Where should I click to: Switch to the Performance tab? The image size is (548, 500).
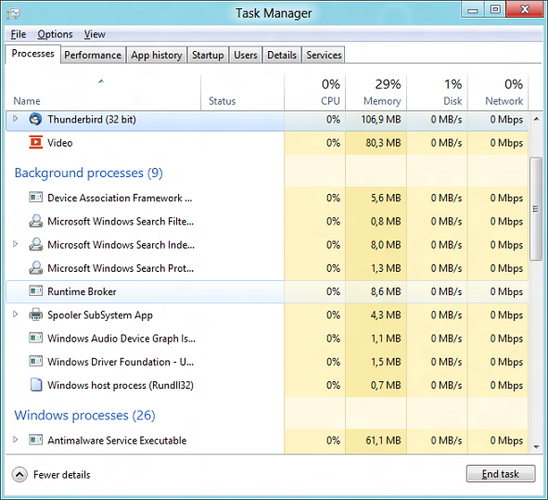[93, 56]
